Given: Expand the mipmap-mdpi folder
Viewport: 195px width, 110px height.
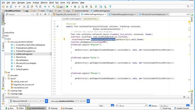Looking at the screenshot, I should coord(5,94).
